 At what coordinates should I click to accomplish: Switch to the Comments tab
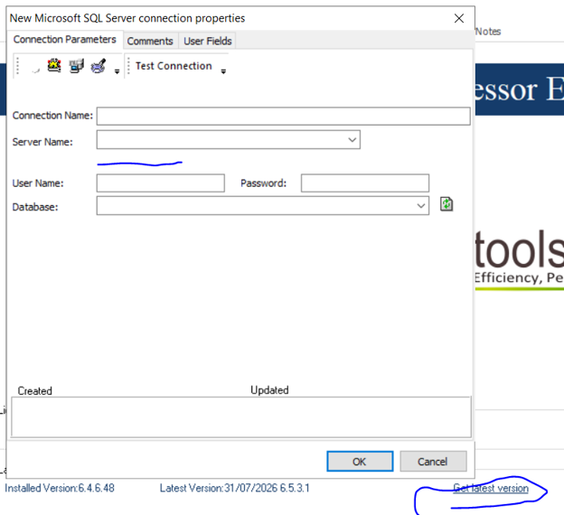[x=150, y=41]
